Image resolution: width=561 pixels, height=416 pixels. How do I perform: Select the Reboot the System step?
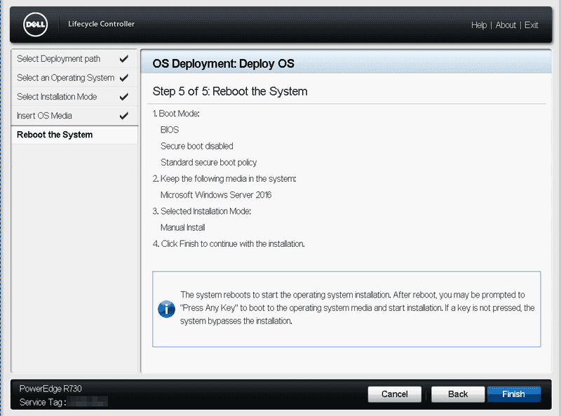pos(55,135)
